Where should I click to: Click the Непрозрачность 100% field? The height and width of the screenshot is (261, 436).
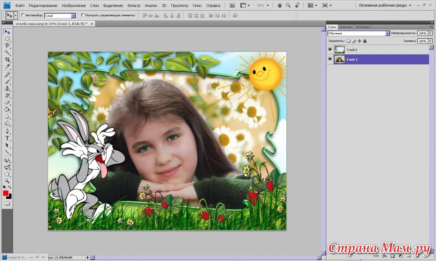[x=422, y=33]
